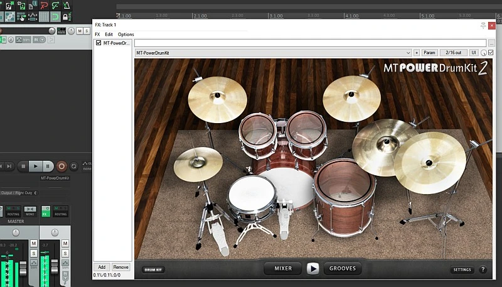Go to project end transport button
Image resolution: width=502 pixels, height=287 pixels.
[x=9, y=166]
